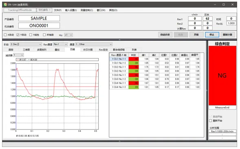Switch to the 三维图 tab
240x149 pixels.
[x=26, y=50]
